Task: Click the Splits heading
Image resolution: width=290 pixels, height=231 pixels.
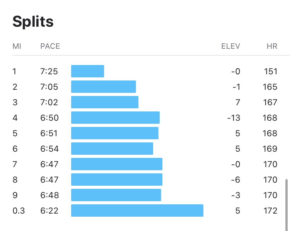Action: [33, 22]
